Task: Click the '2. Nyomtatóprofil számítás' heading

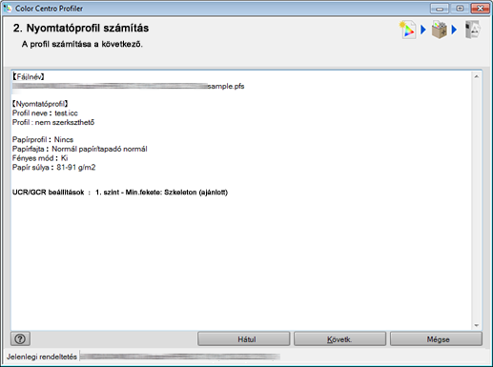Action: click(x=81, y=28)
